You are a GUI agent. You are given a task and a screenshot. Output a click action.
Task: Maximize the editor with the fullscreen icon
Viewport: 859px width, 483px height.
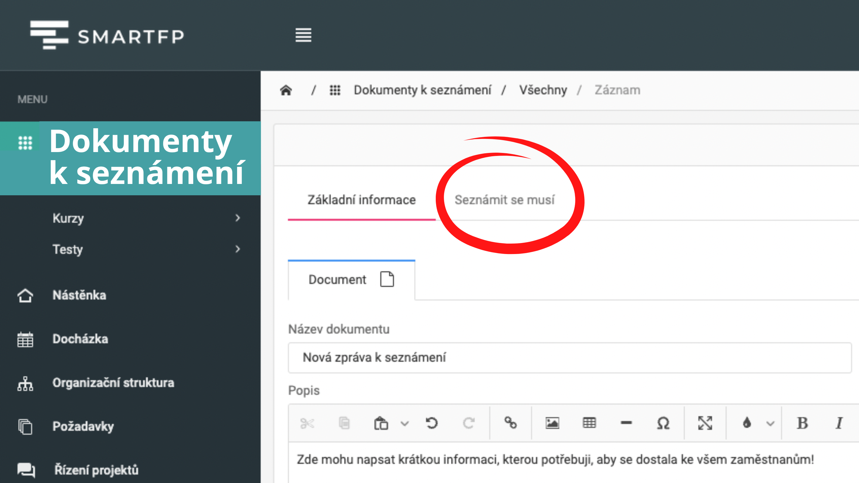pos(705,423)
